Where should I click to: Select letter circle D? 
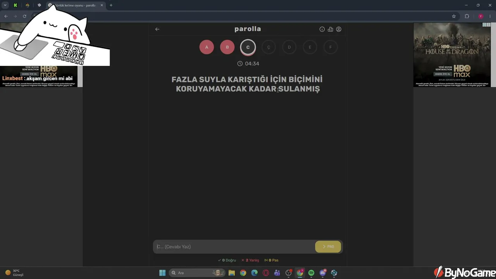[289, 47]
